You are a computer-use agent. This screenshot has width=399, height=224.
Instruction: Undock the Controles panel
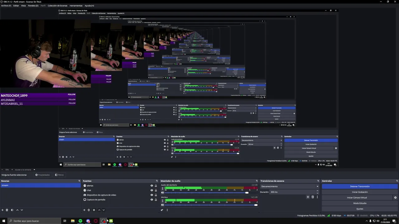tap(397, 181)
